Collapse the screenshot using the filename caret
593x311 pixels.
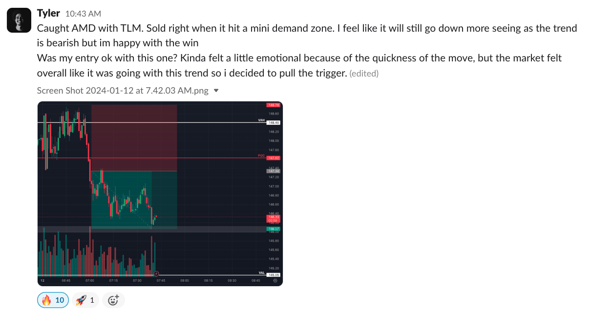pyautogui.click(x=216, y=90)
